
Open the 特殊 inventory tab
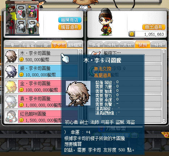coord(159,45)
